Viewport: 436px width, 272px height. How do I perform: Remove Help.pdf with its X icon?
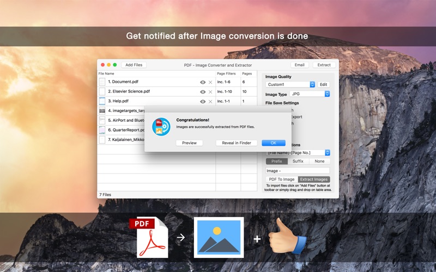(210, 102)
